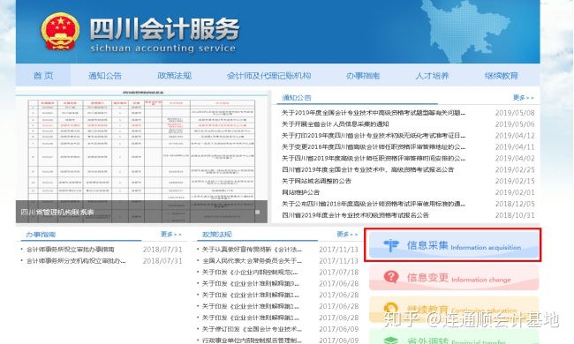Open guide 会计师事务所设立审批办事指南
574x344 pixels.
click(x=71, y=250)
